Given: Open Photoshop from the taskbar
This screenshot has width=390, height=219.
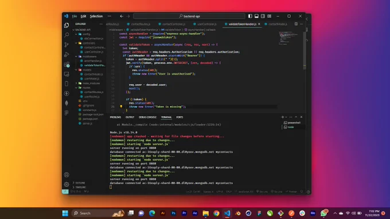Looking at the screenshot, I should (173, 213).
